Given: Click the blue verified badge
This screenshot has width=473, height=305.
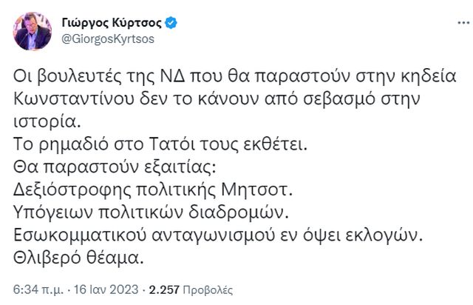Looking at the screenshot, I should (x=171, y=23).
